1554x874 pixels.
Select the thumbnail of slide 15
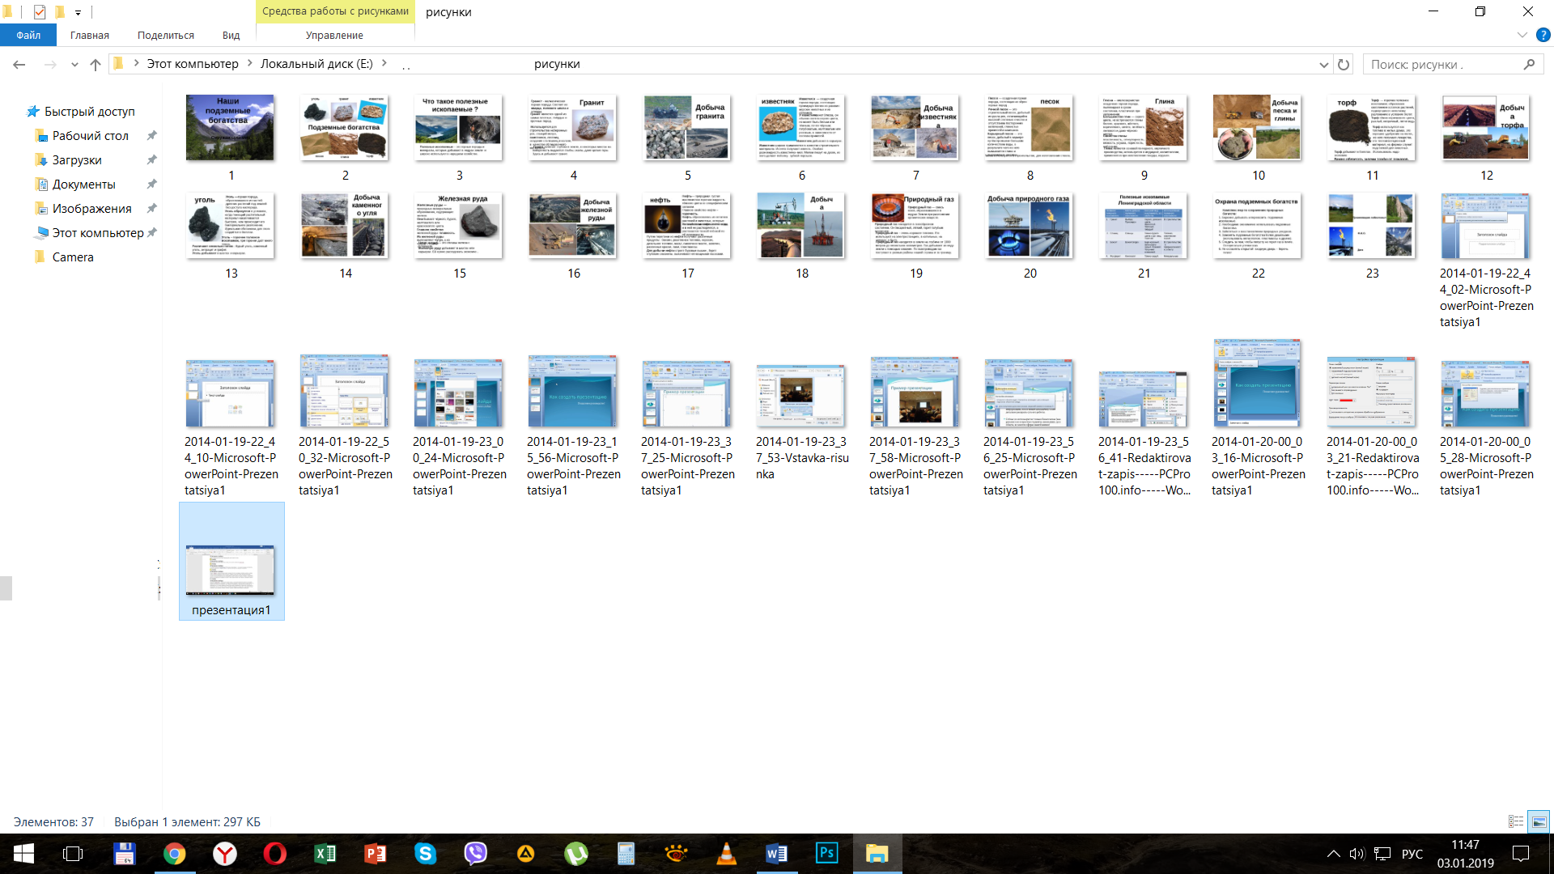[459, 227]
